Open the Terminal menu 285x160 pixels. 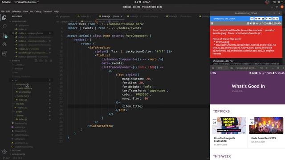(48, 11)
